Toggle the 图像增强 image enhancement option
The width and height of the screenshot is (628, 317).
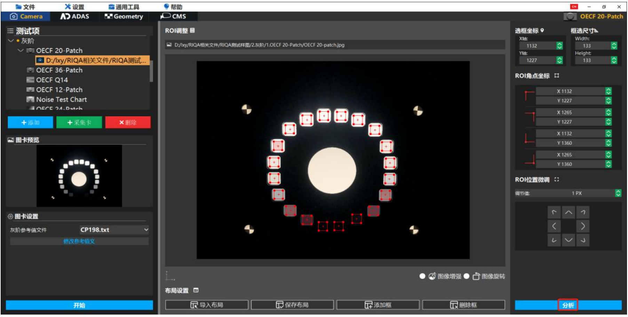point(422,276)
